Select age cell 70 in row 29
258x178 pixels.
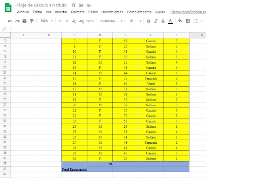point(125,116)
